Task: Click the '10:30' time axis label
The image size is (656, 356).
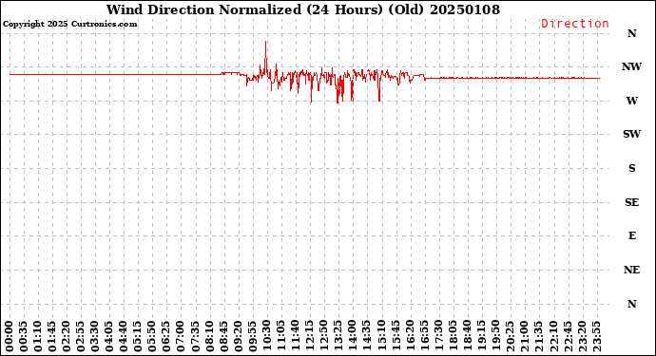Action: [x=266, y=337]
